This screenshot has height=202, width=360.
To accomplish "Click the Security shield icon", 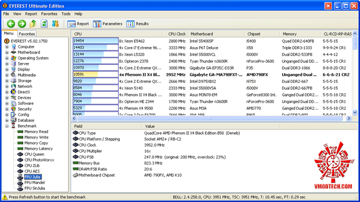I will [13, 109].
